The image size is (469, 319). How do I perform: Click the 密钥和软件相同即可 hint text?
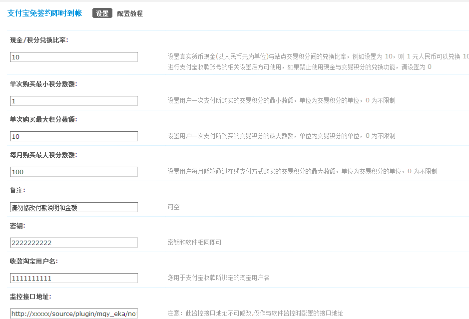pos(194,243)
